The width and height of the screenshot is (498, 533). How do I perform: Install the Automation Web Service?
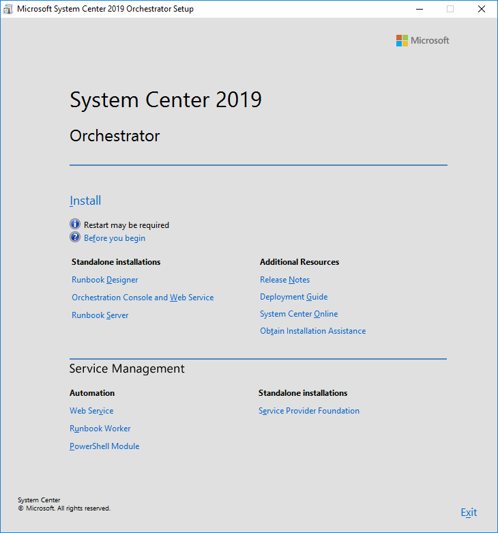pos(91,411)
